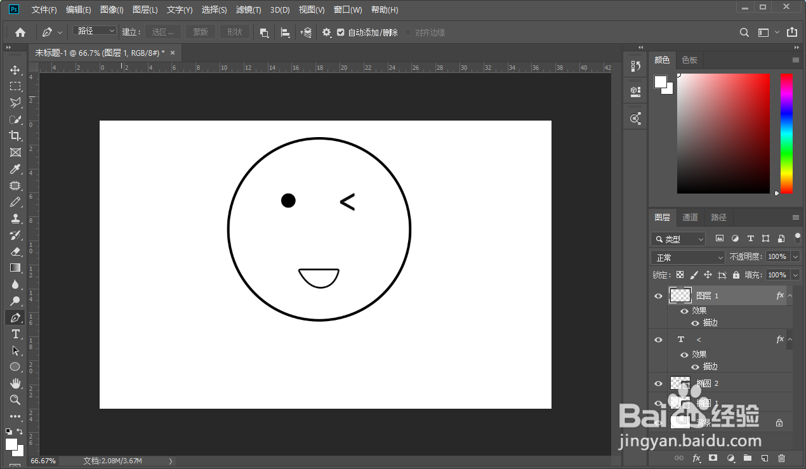This screenshot has width=806, height=469.
Task: Switch to the 通道 tab
Action: click(690, 217)
